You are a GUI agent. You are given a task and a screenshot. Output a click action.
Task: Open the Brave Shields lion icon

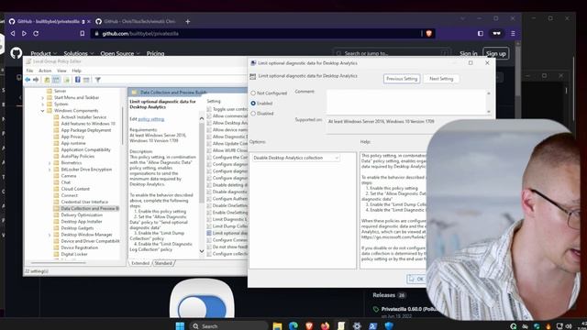[429, 33]
